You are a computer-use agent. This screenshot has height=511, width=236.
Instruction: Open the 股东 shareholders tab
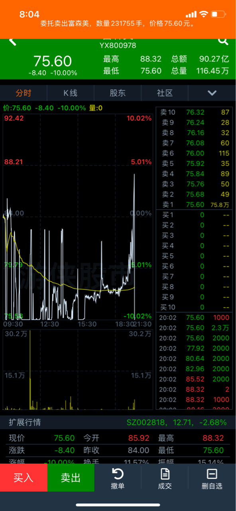[118, 93]
